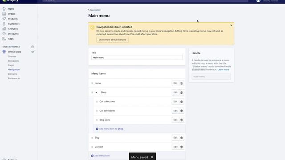Delete the Home menu item

[181, 83]
